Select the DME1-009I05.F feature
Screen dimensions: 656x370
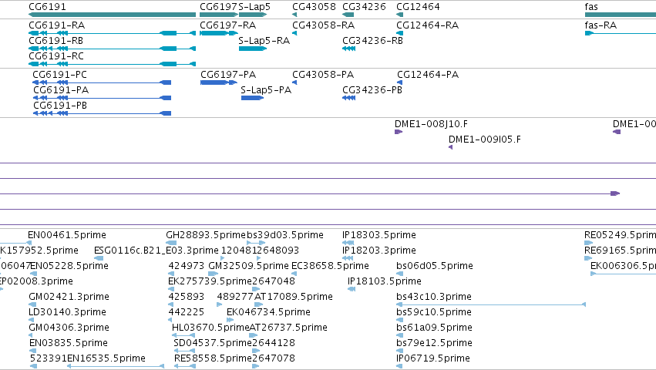coord(451,147)
